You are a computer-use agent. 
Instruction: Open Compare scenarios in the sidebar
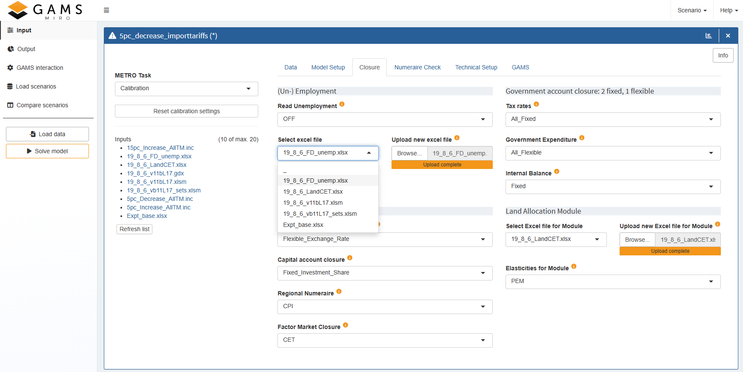point(42,105)
